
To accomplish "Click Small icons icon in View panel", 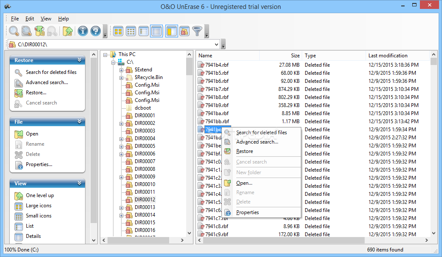I will (x=19, y=216).
